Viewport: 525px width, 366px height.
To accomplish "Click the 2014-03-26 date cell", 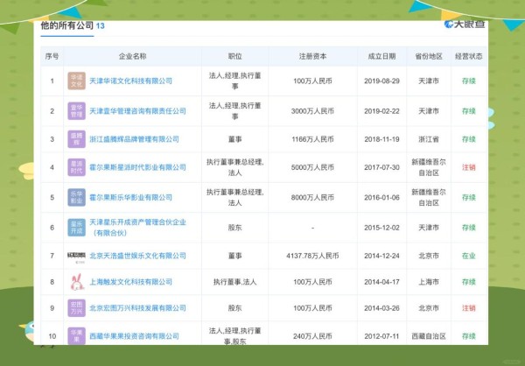I will click(381, 308).
